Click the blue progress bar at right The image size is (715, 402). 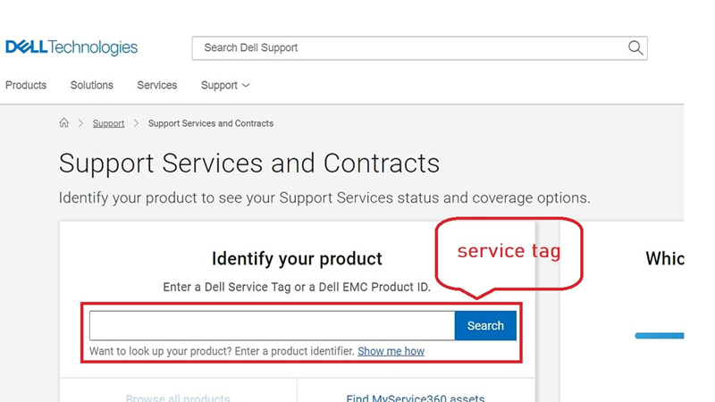click(660, 336)
